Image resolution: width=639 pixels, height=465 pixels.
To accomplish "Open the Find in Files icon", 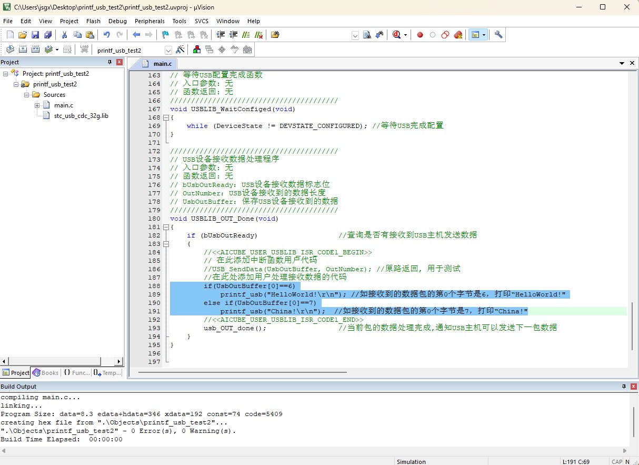I will (275, 35).
